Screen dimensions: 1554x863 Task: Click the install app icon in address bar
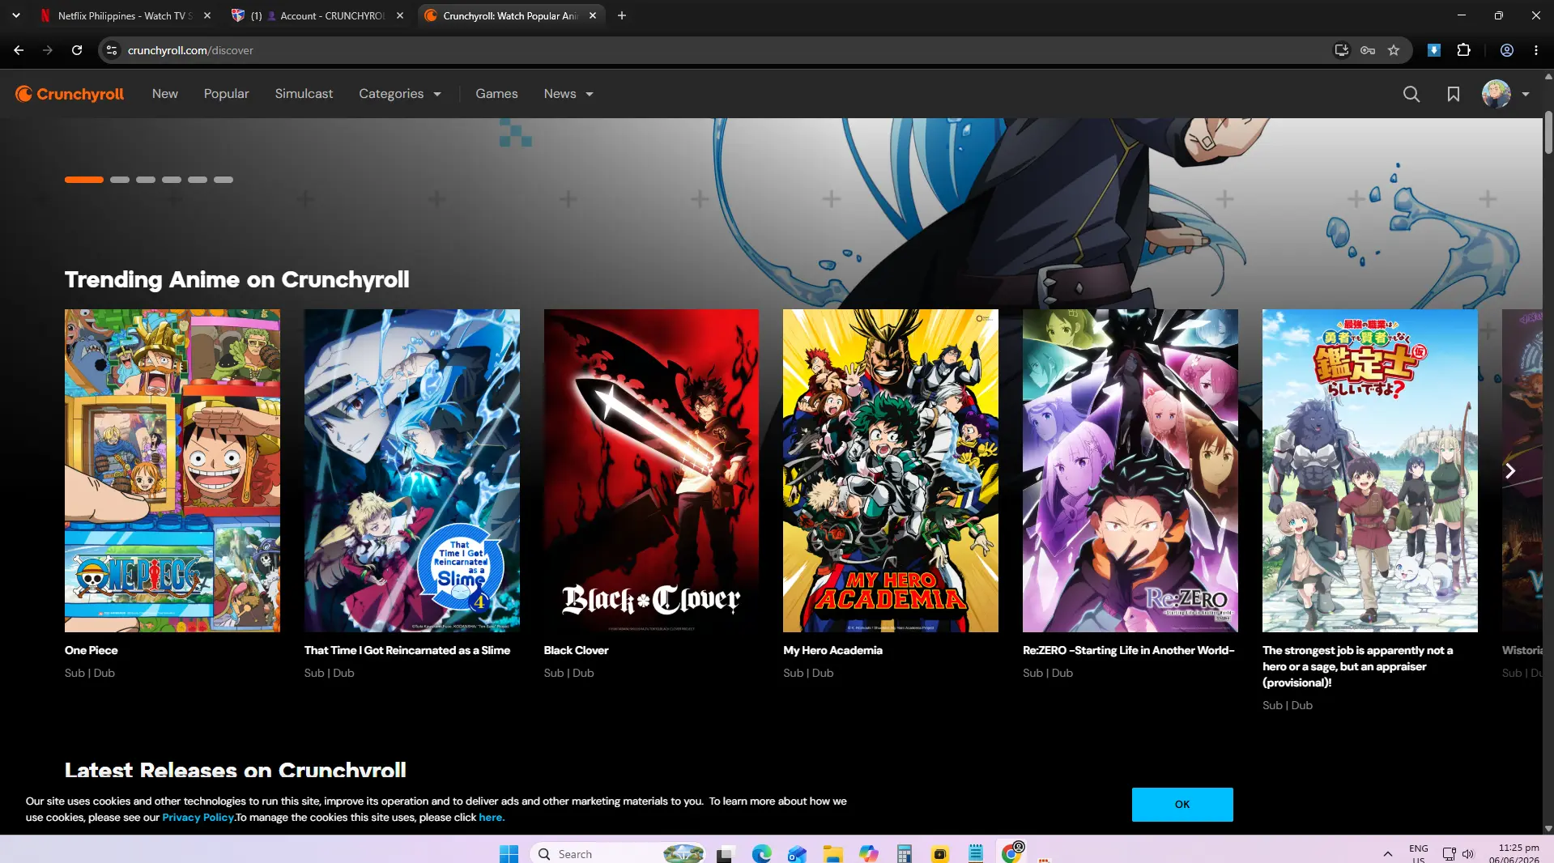tap(1342, 50)
